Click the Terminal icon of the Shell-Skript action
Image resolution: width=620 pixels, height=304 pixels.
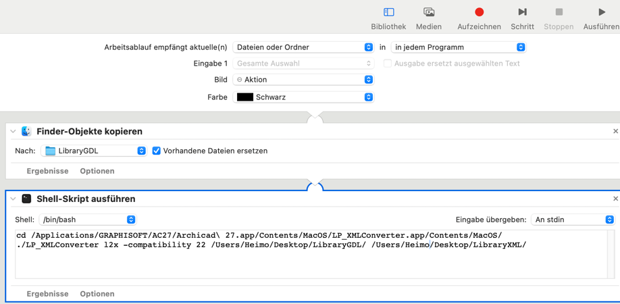click(x=26, y=199)
